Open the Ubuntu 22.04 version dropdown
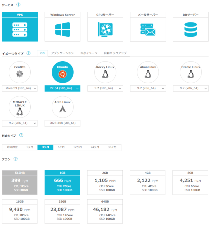 point(62,88)
